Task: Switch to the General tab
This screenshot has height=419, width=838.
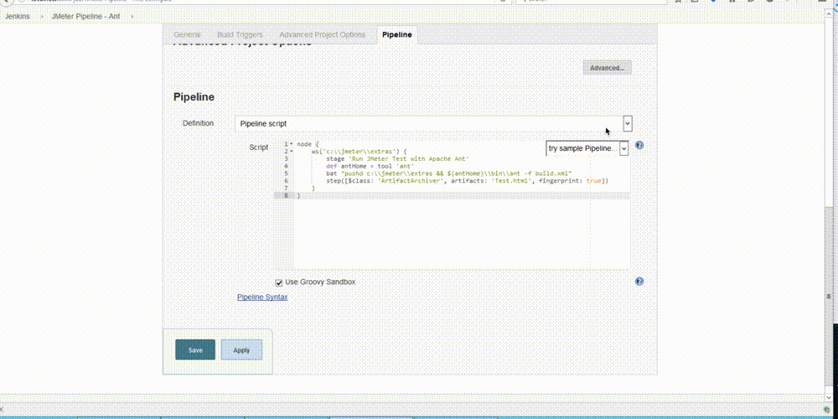Action: point(187,35)
